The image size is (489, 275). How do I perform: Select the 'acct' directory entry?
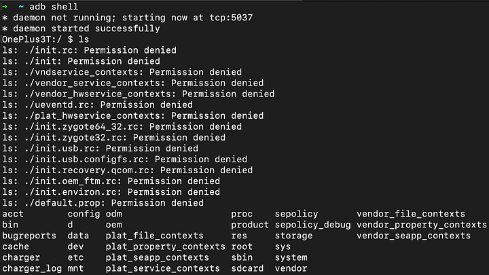pyautogui.click(x=13, y=214)
